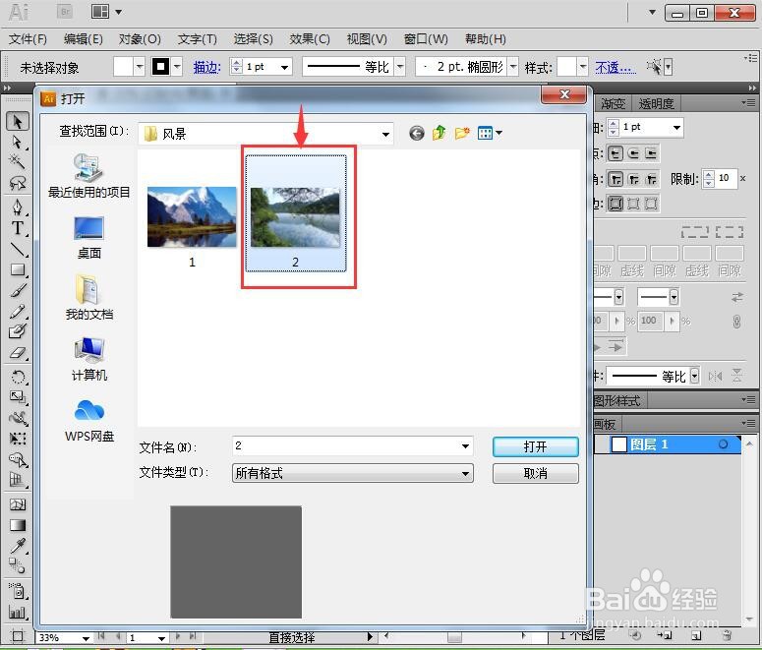Open Stroke panel weight dropdown
Viewport: 762px width, 650px height.
point(676,128)
